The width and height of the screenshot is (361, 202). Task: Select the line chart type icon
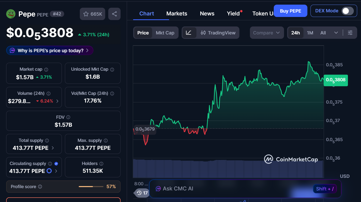click(x=189, y=33)
